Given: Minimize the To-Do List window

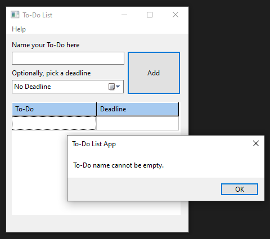Looking at the screenshot, I should pos(124,15).
